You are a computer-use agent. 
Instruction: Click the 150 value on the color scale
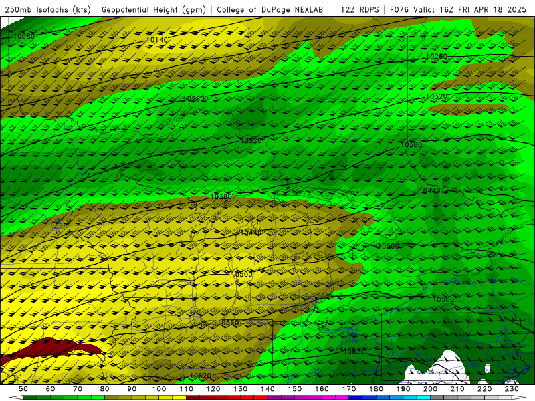294,389
